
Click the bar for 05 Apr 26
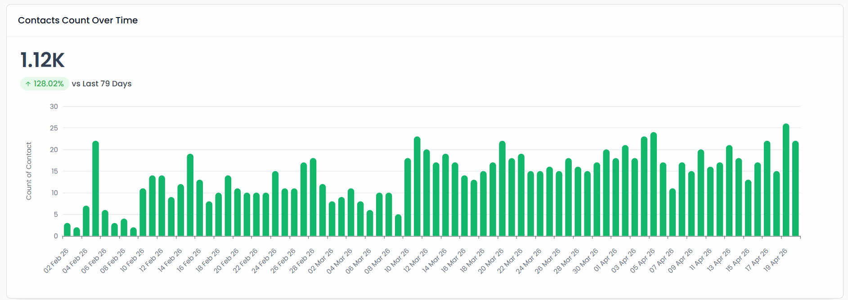pos(654,184)
